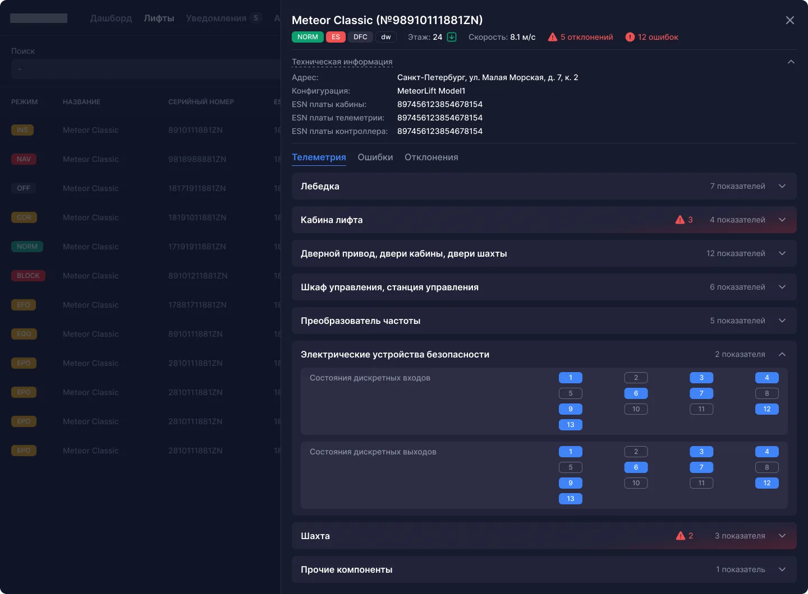Click the notifications count badge 5
This screenshot has width=808, height=594.
(x=256, y=18)
